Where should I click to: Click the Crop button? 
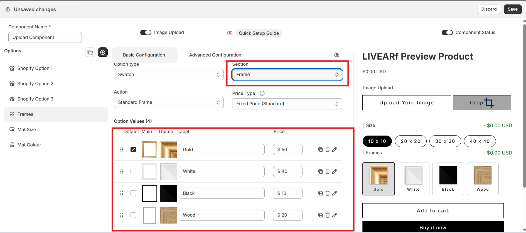pos(482,103)
